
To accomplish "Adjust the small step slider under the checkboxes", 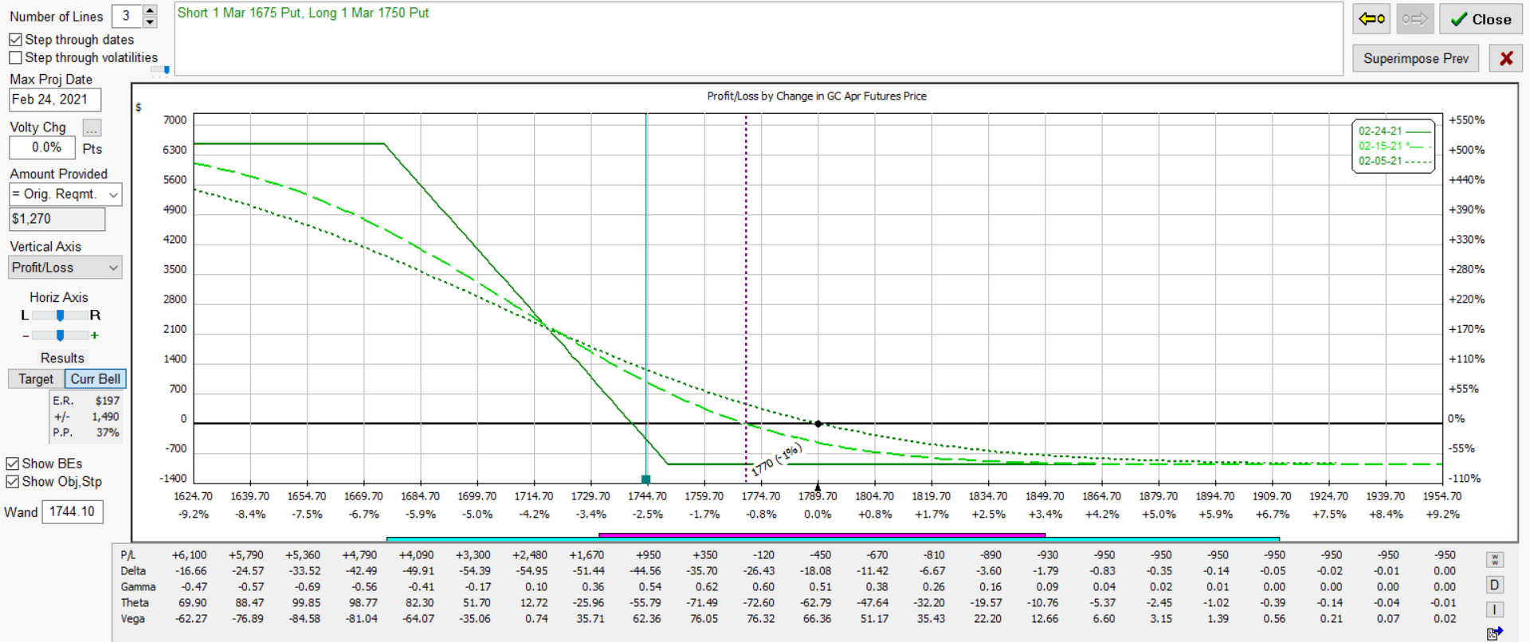I will tap(160, 70).
